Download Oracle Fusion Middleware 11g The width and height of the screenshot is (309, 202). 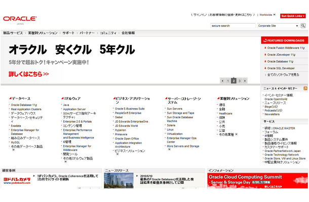pos(286,48)
